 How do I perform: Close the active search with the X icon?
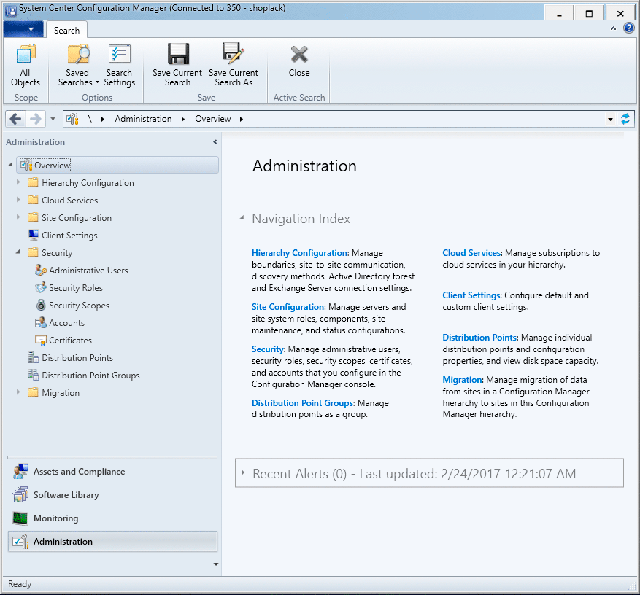click(299, 54)
